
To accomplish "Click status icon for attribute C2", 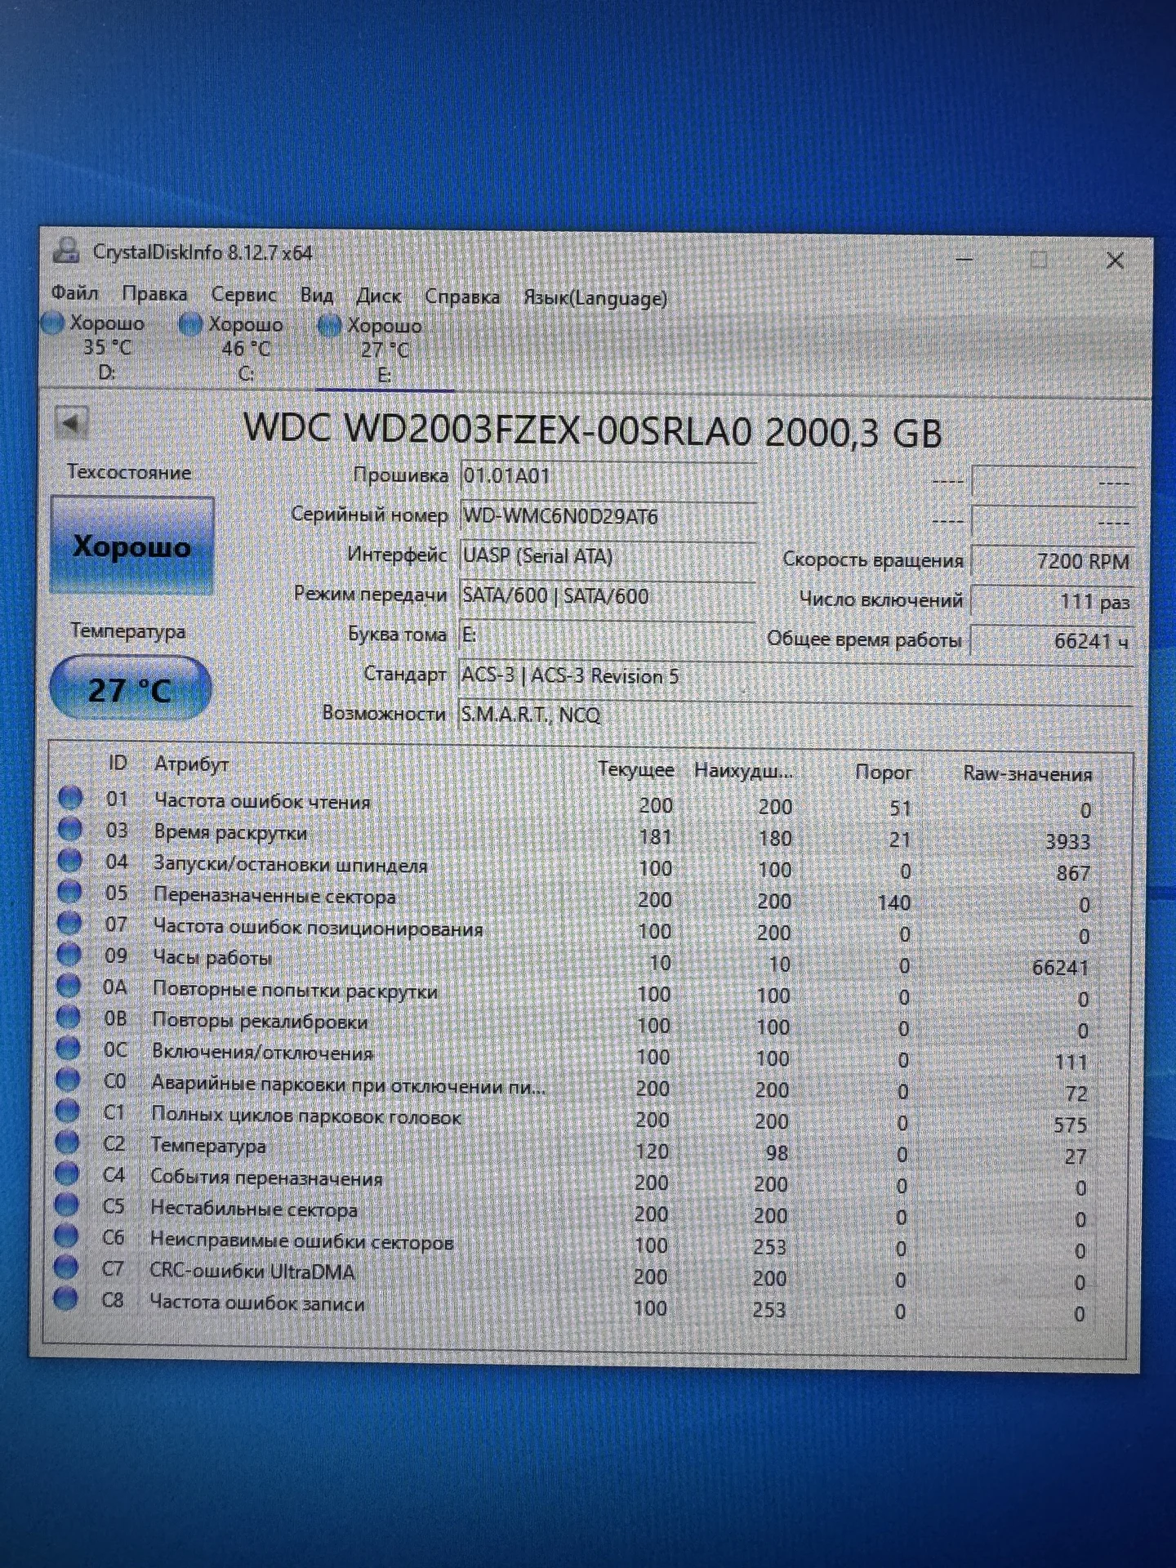I will (67, 1142).
